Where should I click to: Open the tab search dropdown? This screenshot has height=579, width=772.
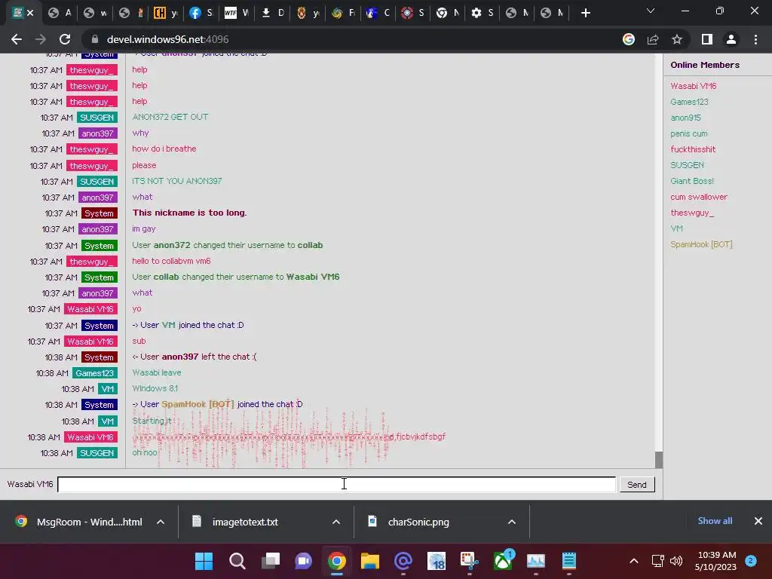click(x=651, y=11)
